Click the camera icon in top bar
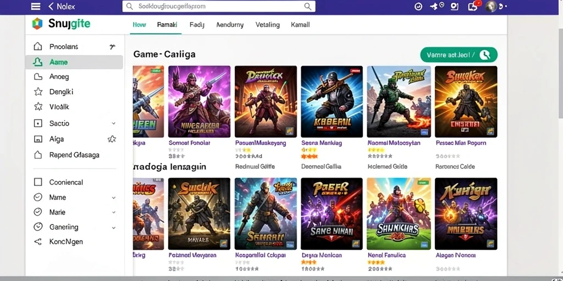The width and height of the screenshot is (563, 281). (455, 6)
